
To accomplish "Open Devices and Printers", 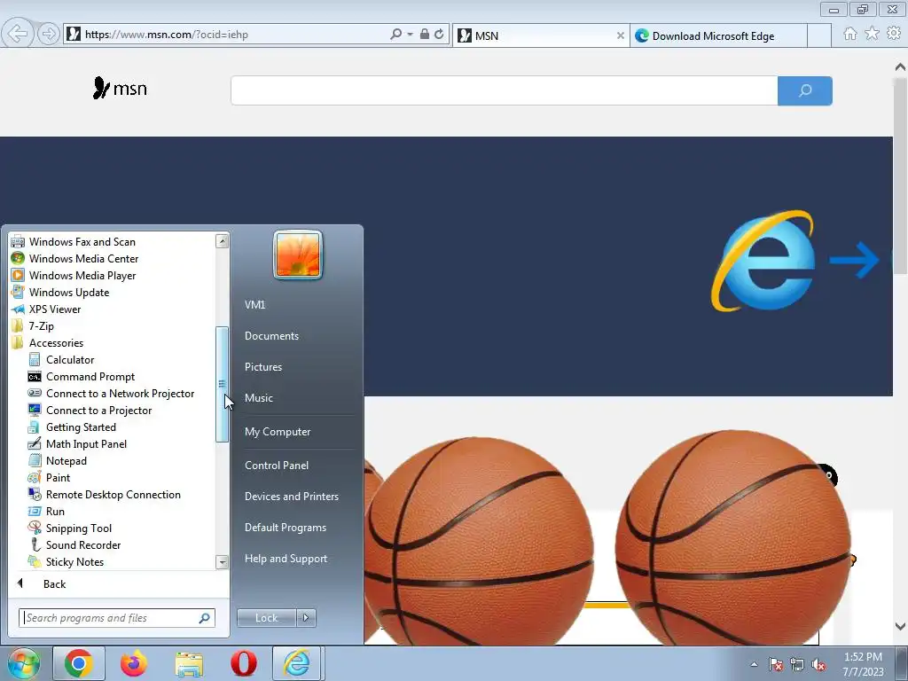I will coord(291,497).
